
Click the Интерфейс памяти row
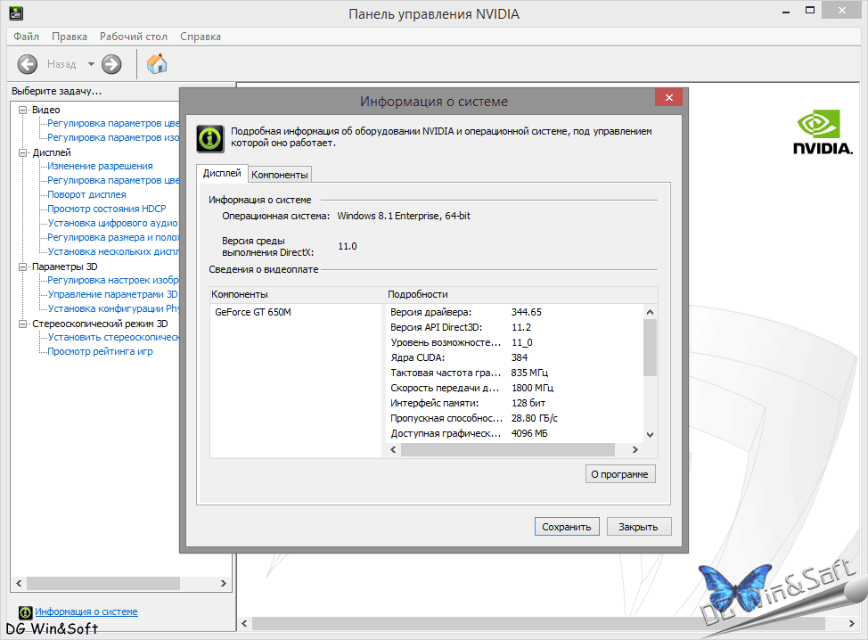click(515, 403)
